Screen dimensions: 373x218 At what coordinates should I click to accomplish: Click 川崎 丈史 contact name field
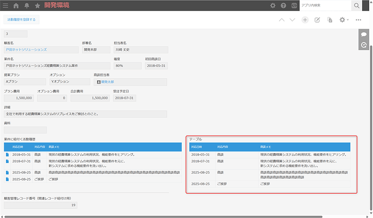coord(141,50)
